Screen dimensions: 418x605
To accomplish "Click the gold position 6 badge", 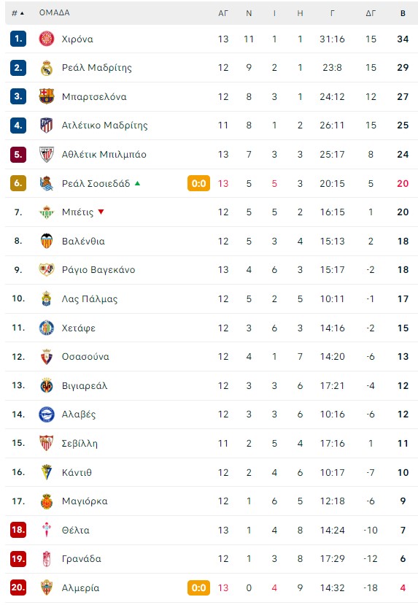I will (18, 183).
